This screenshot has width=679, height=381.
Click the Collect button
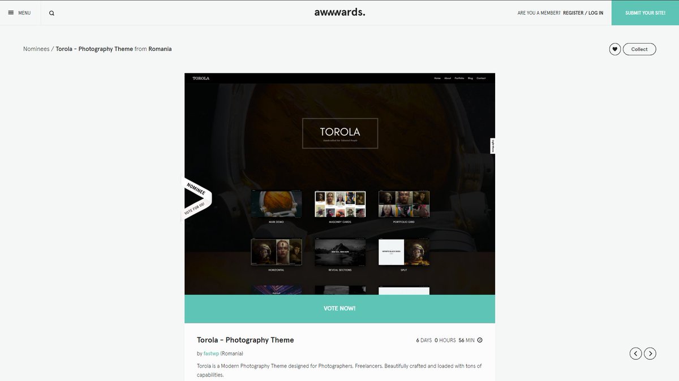click(x=639, y=49)
